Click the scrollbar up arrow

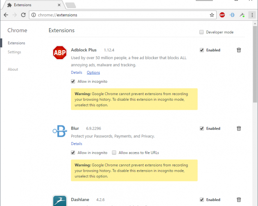(255, 24)
